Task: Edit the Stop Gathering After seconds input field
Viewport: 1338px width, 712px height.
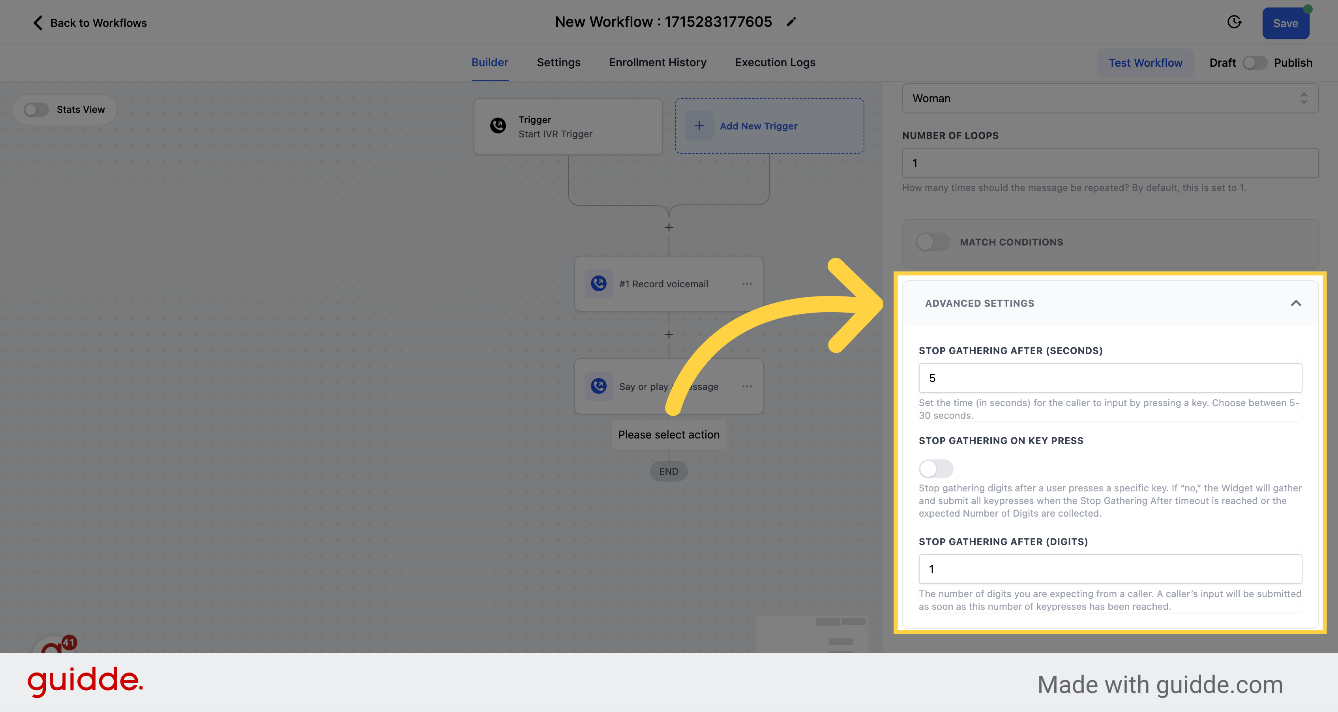Action: [1111, 378]
